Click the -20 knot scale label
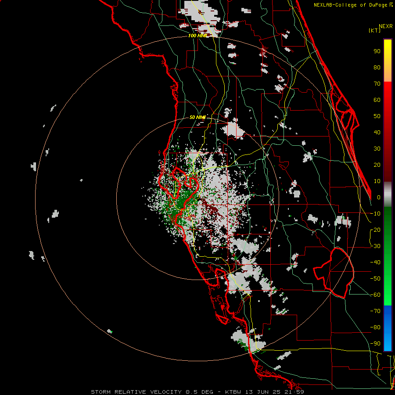The image size is (395, 395). (x=375, y=230)
